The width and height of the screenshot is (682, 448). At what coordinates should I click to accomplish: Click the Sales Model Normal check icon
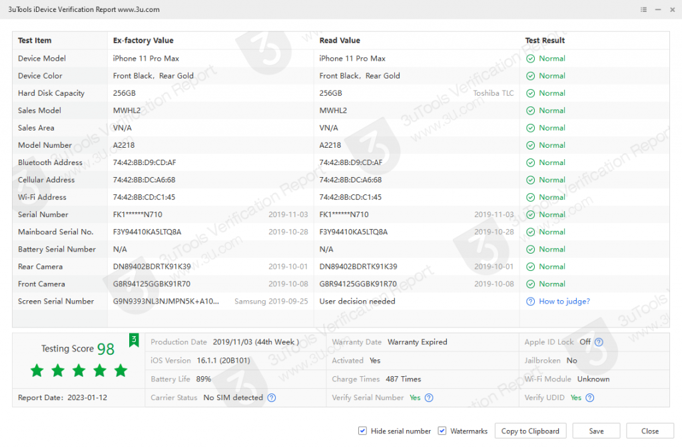[x=530, y=111]
